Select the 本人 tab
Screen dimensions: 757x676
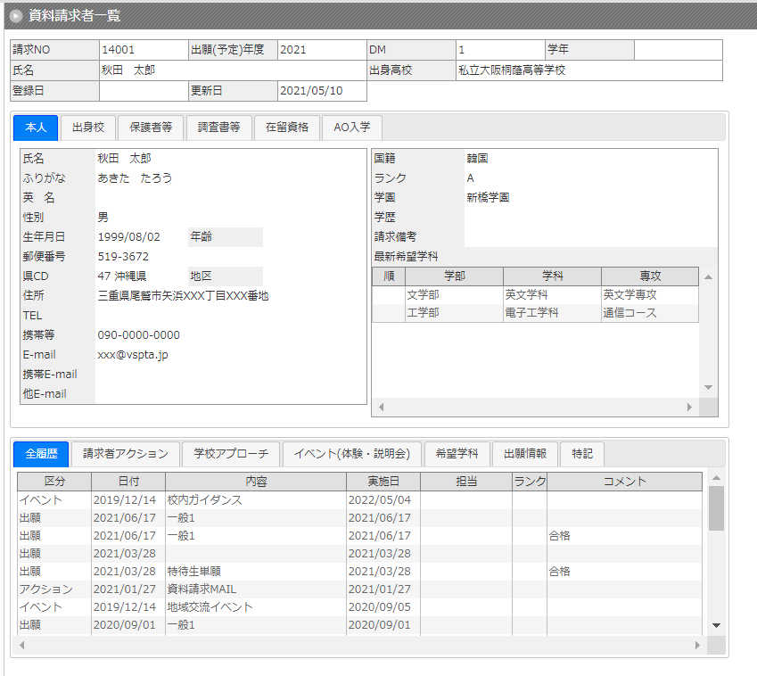(x=36, y=128)
